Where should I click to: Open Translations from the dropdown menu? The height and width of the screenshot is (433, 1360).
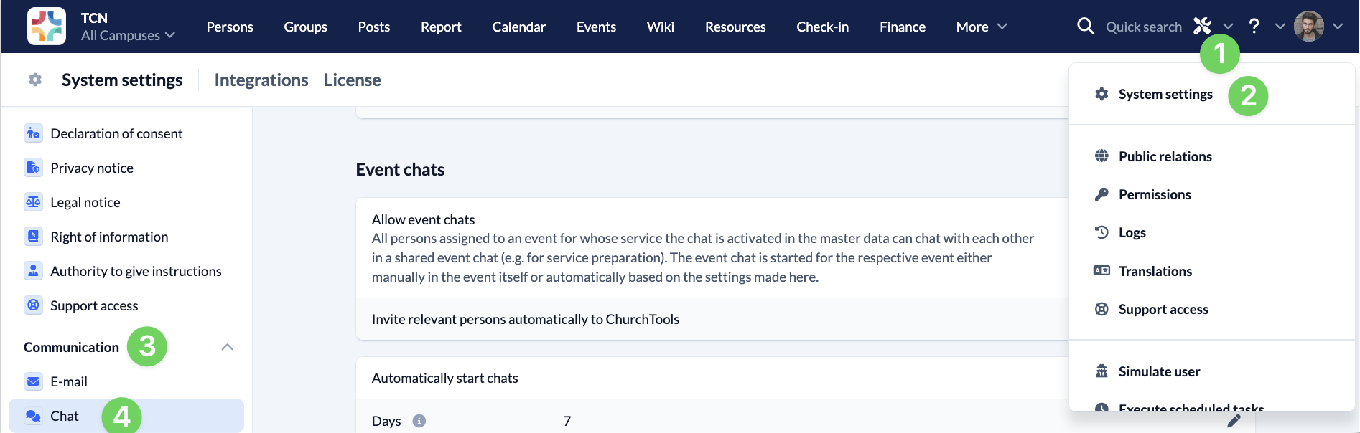1155,271
